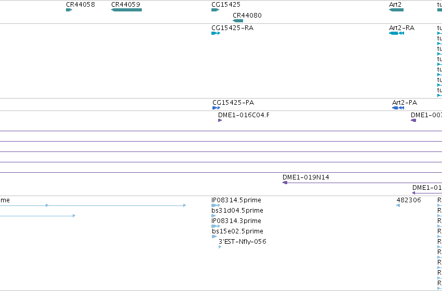Click the 3'EST-Nfly-056 feature arrow
The width and height of the screenshot is (442, 291).
220,247
